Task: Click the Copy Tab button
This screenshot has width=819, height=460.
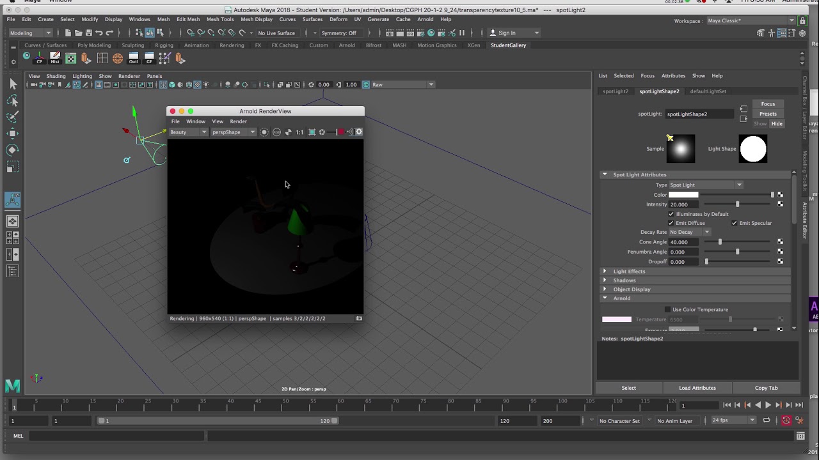Action: coord(766,388)
